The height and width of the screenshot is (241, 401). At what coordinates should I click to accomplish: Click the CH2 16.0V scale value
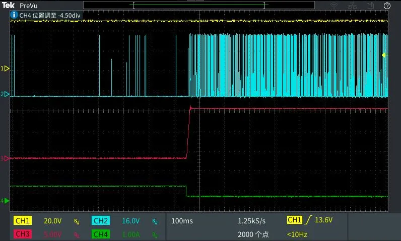click(130, 221)
